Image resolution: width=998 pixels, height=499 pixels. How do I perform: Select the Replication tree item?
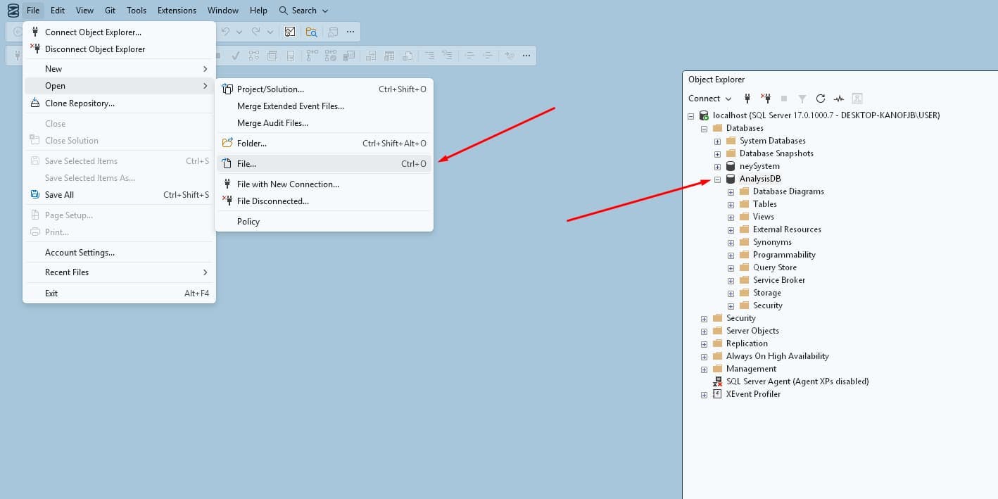tap(747, 343)
